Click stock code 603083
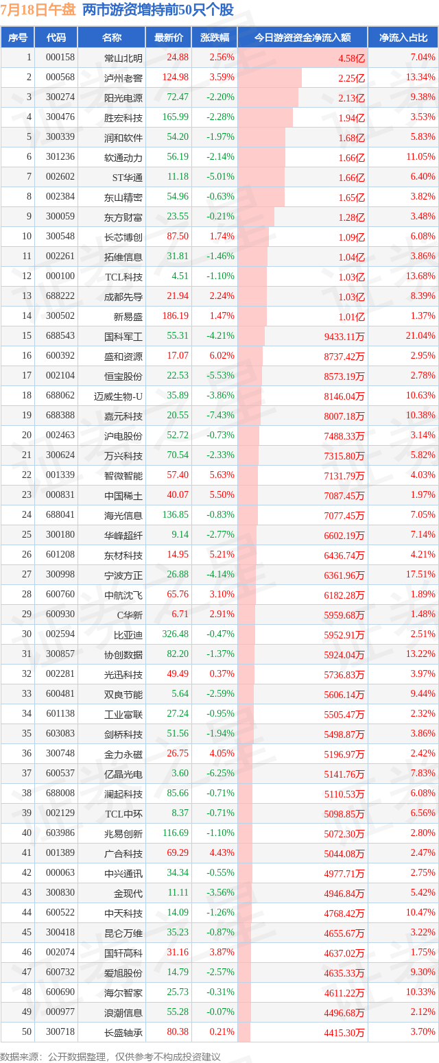This screenshot has height=1063, width=439. [60, 734]
